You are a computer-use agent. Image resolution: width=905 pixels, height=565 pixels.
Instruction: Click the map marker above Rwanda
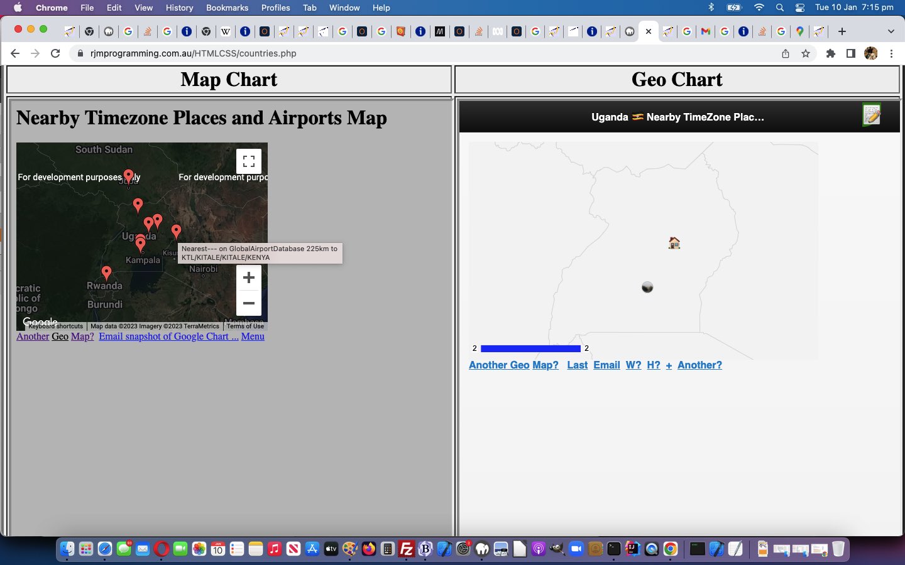pos(106,273)
